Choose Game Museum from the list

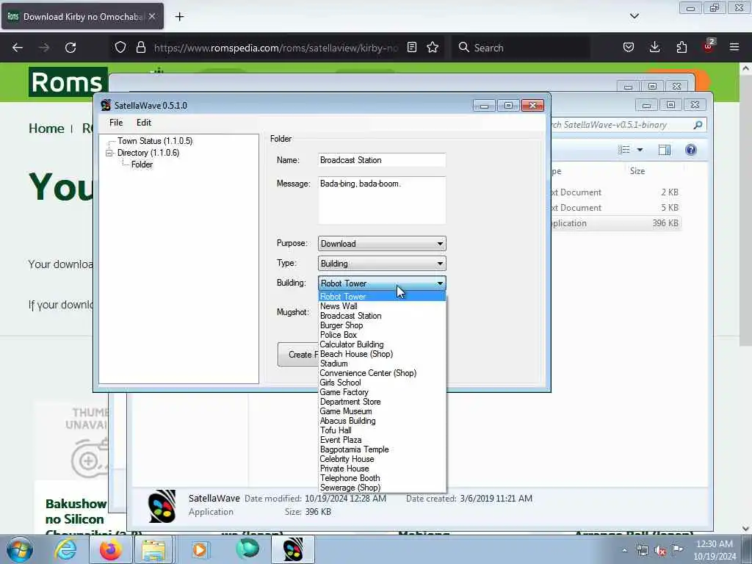click(x=382, y=411)
